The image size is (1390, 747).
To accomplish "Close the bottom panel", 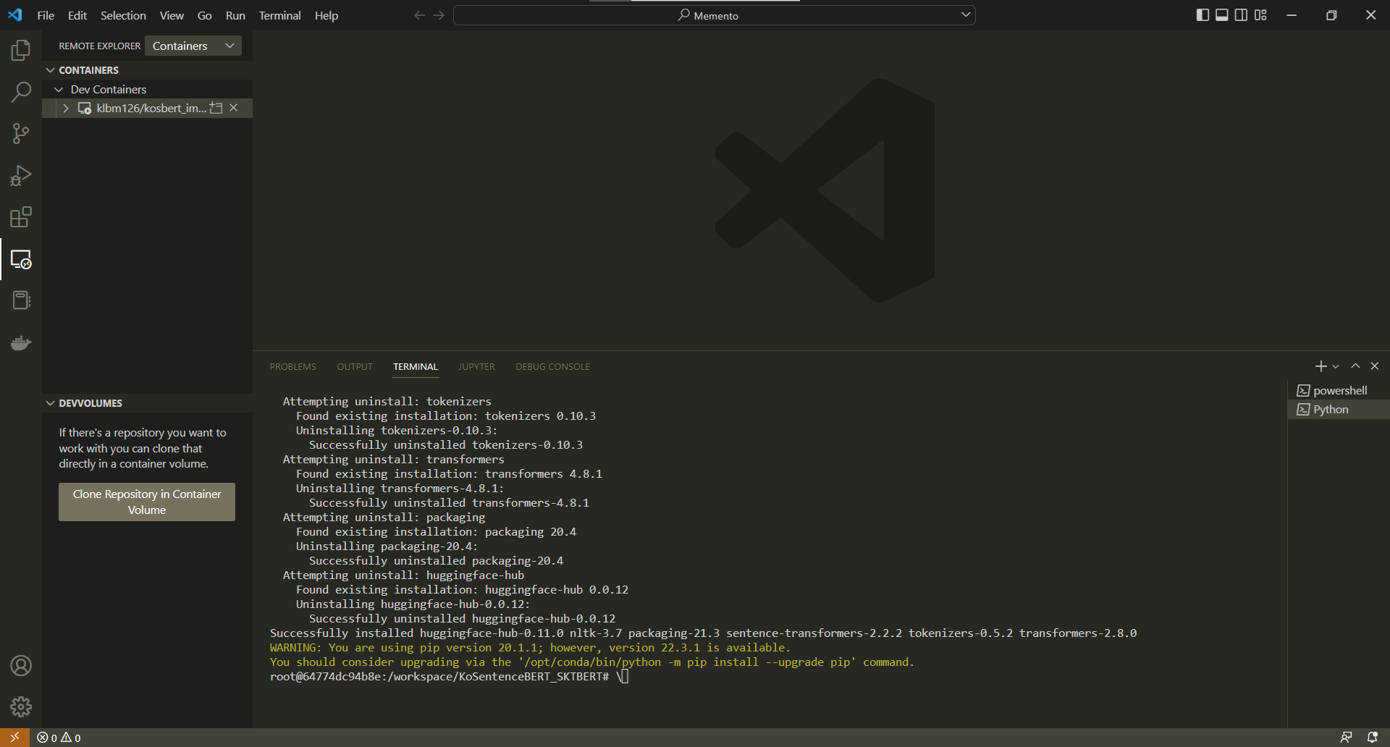I will (x=1375, y=366).
